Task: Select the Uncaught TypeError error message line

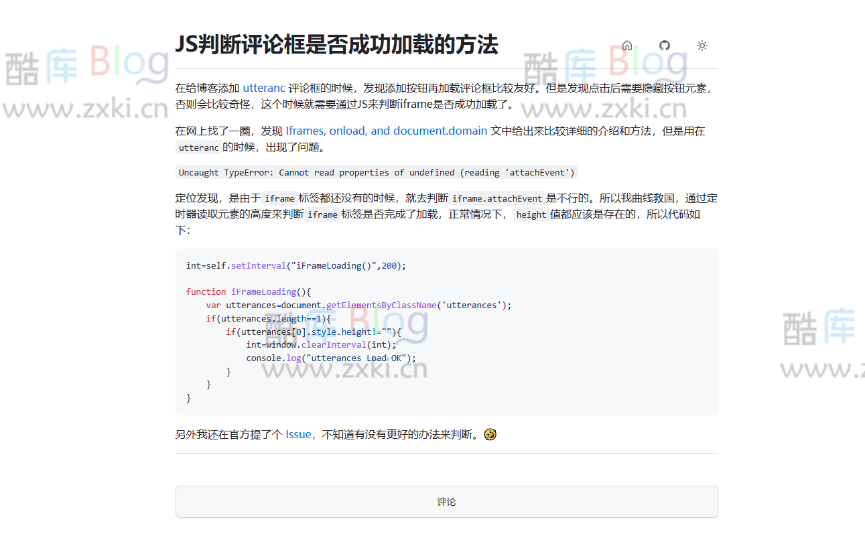Action: (x=377, y=172)
